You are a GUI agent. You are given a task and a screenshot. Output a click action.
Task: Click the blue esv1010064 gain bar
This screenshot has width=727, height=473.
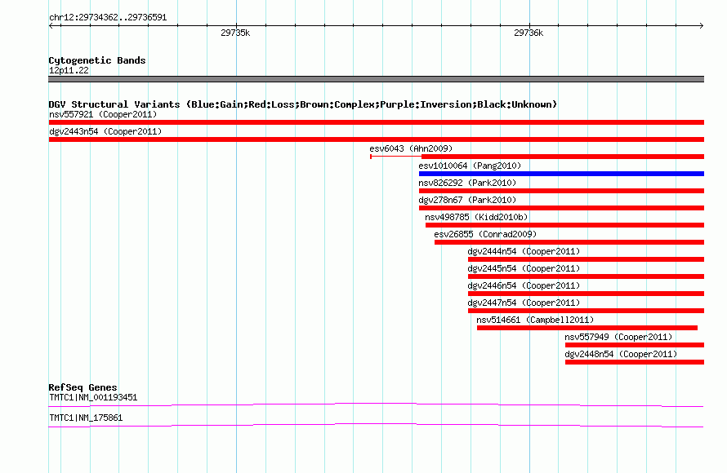[561, 174]
